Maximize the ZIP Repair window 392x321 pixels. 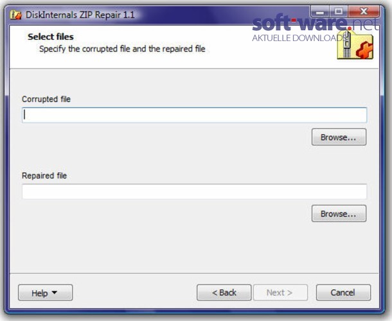[x=339, y=12]
